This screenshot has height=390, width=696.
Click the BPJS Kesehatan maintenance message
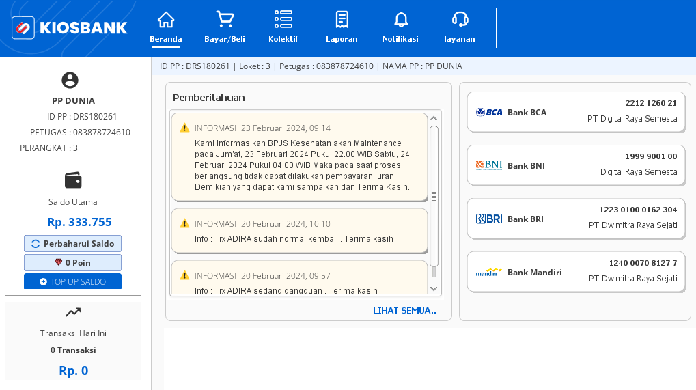click(x=303, y=165)
